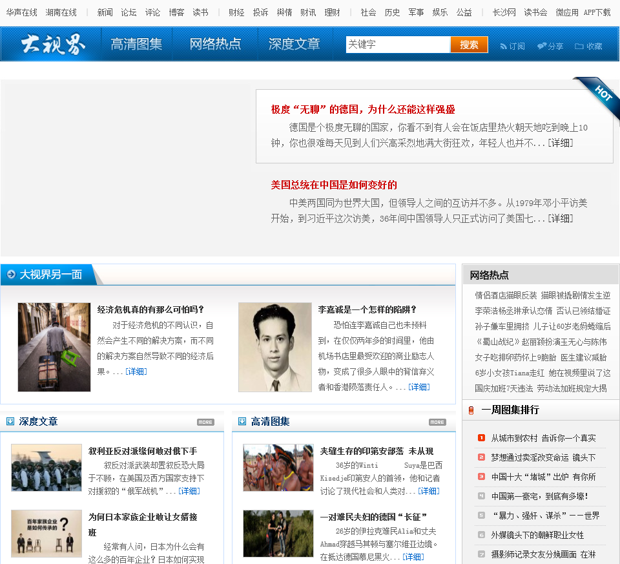
Task: Click MORE button in 深度文章 section
Action: (x=205, y=423)
